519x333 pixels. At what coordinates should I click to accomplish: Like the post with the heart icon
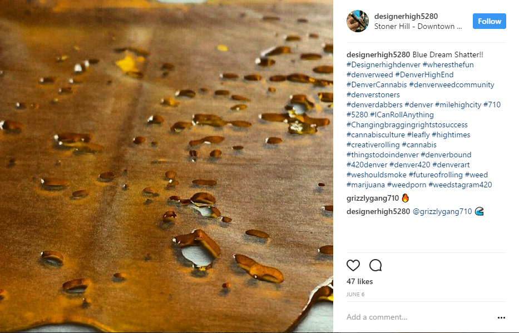point(353,265)
